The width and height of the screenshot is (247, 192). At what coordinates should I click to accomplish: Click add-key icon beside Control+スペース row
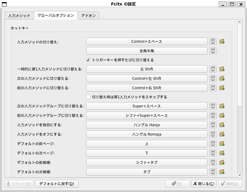click(222, 41)
